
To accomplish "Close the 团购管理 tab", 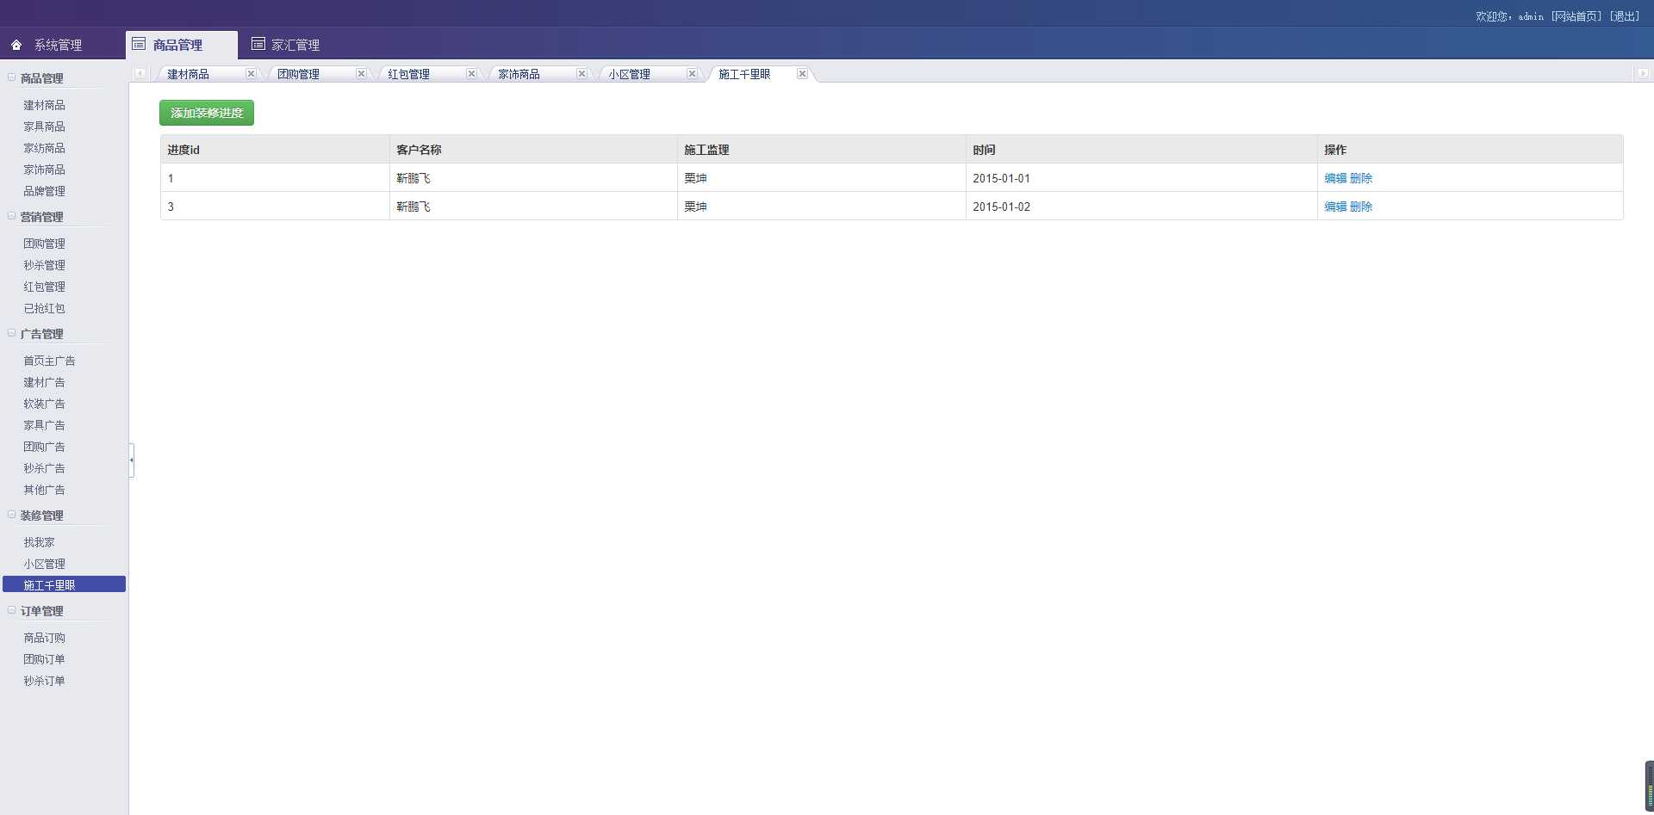I will point(361,74).
